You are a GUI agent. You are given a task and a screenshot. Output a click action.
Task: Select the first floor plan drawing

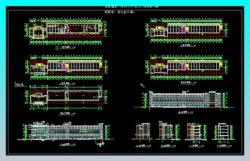[66, 31]
